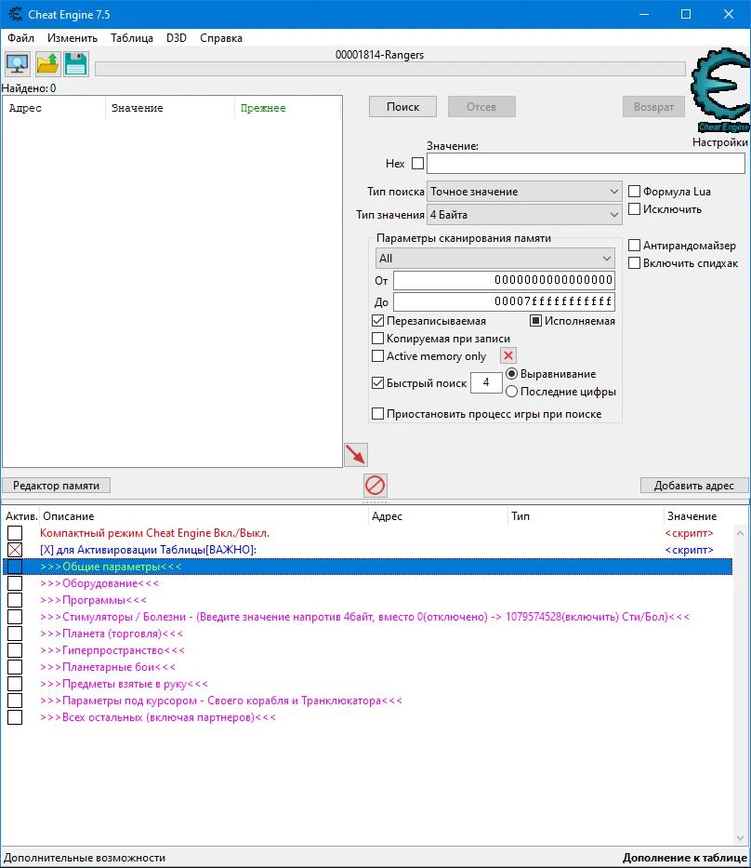Click Настройки label under logo
The height and width of the screenshot is (868, 751).
[720, 142]
